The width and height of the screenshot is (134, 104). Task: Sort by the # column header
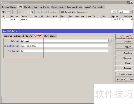(x=3, y=17)
